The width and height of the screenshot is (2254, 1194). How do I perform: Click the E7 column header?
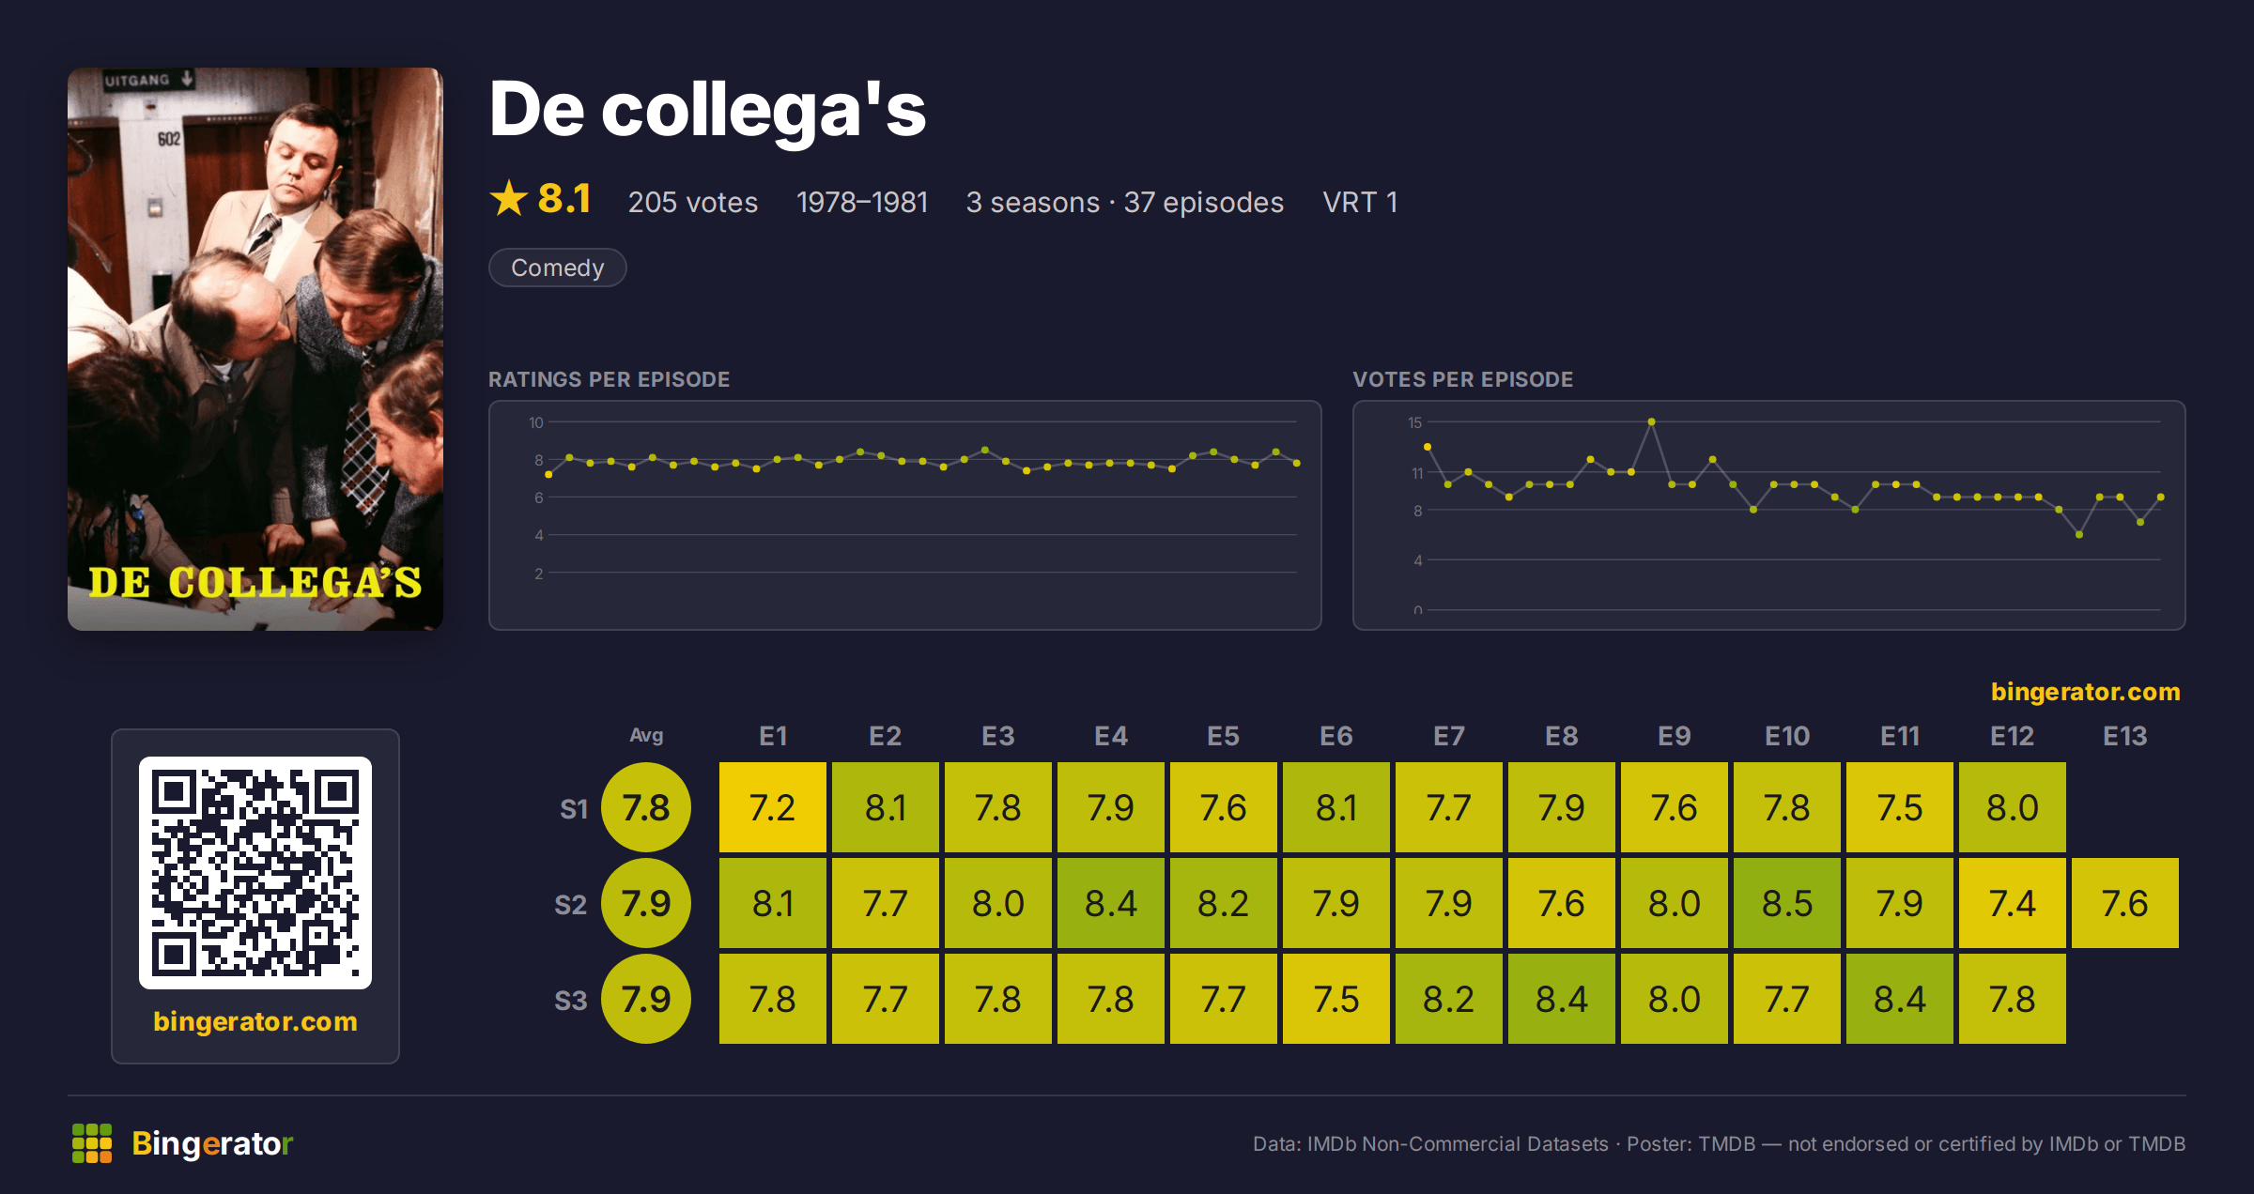[1449, 736]
